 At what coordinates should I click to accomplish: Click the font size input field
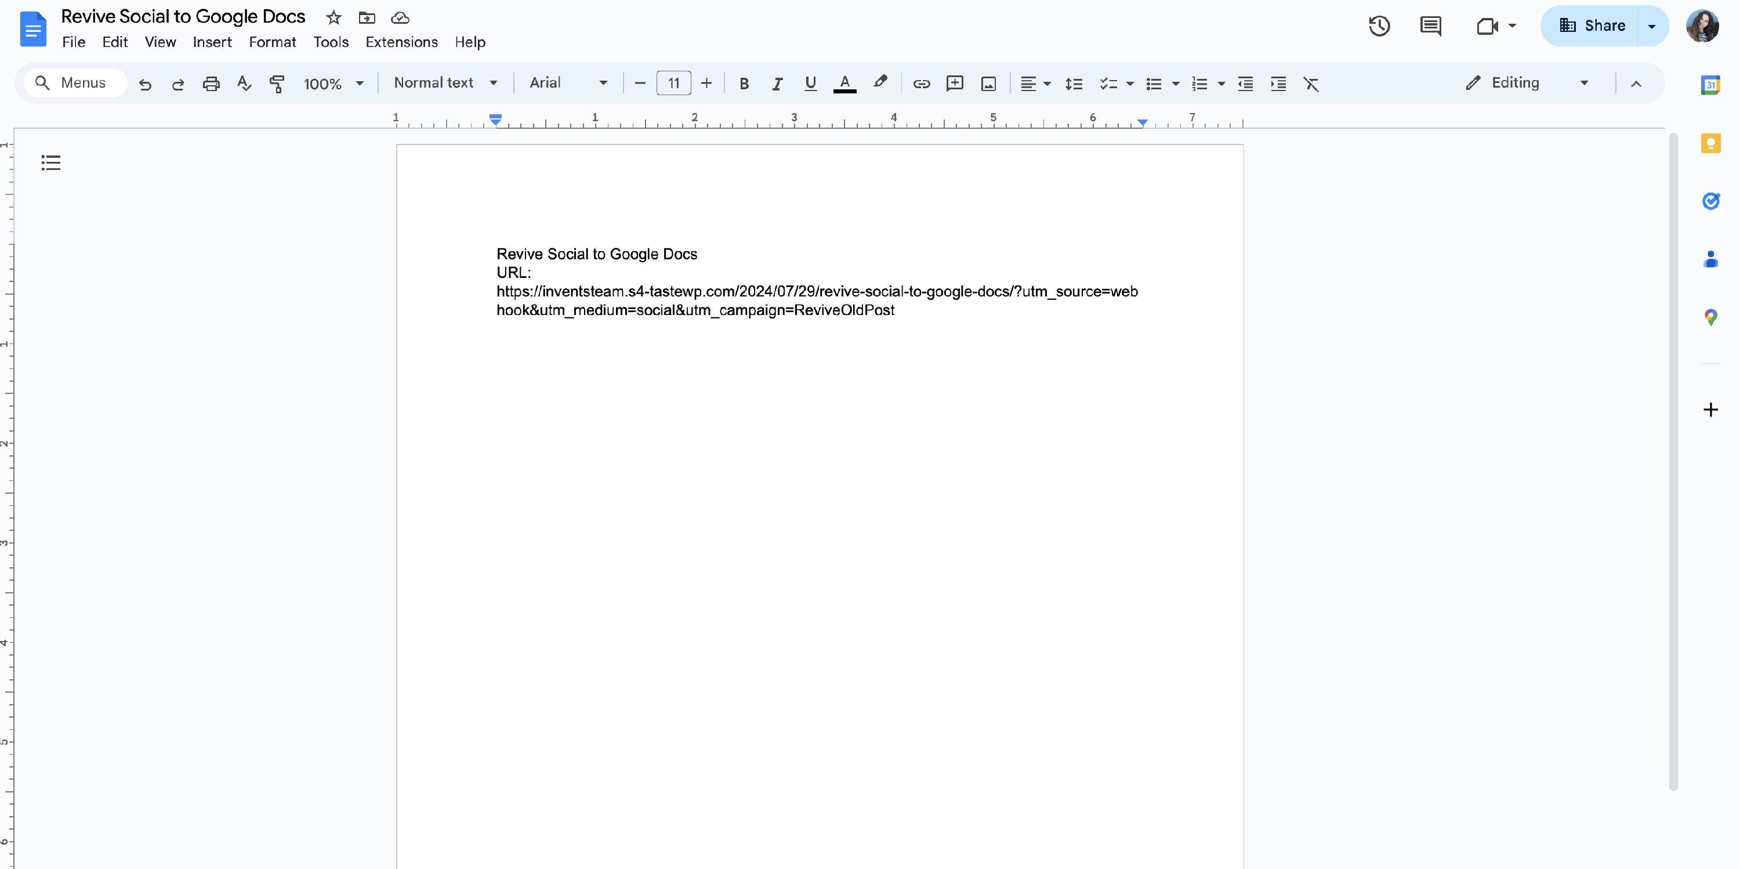pyautogui.click(x=673, y=83)
